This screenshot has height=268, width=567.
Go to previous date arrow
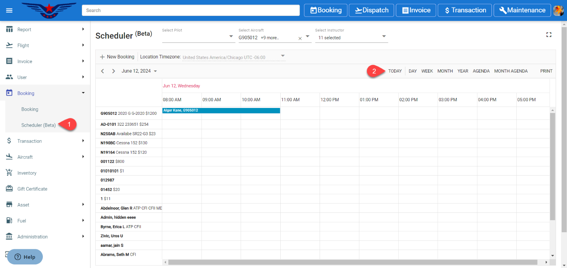103,71
